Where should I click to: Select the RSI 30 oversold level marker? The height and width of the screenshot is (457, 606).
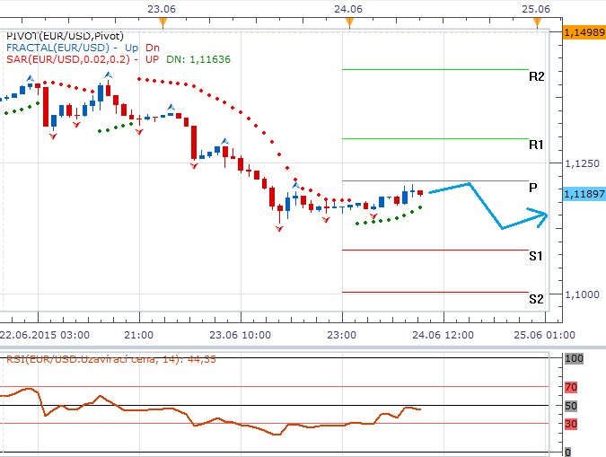click(572, 424)
